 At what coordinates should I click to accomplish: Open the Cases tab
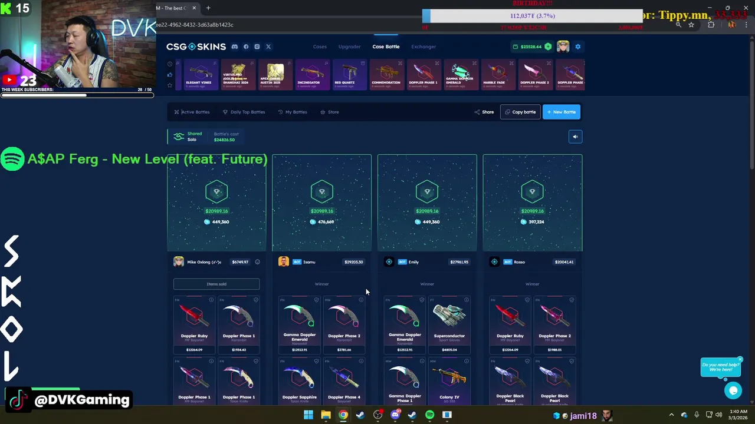click(320, 47)
